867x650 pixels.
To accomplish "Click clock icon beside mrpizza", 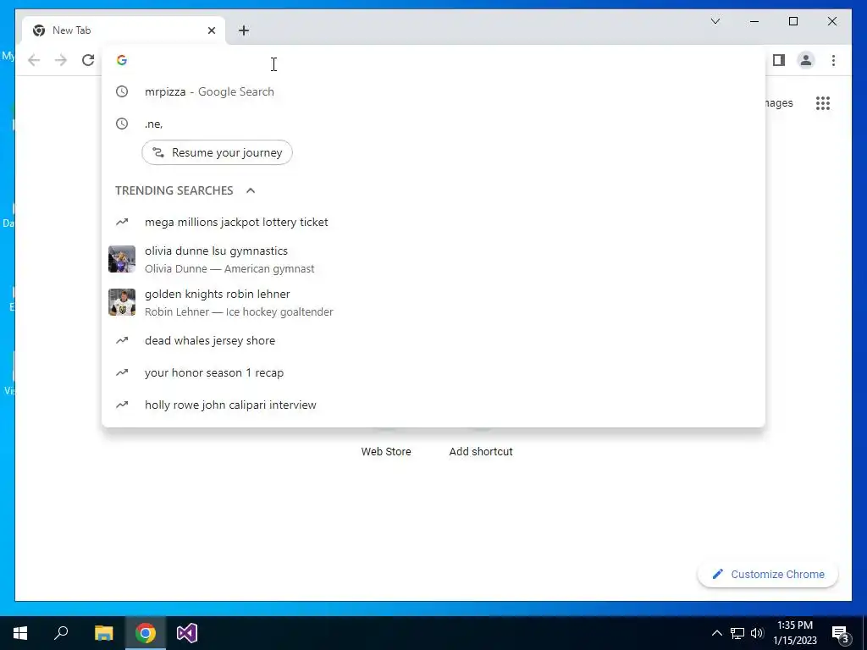I will pyautogui.click(x=122, y=91).
